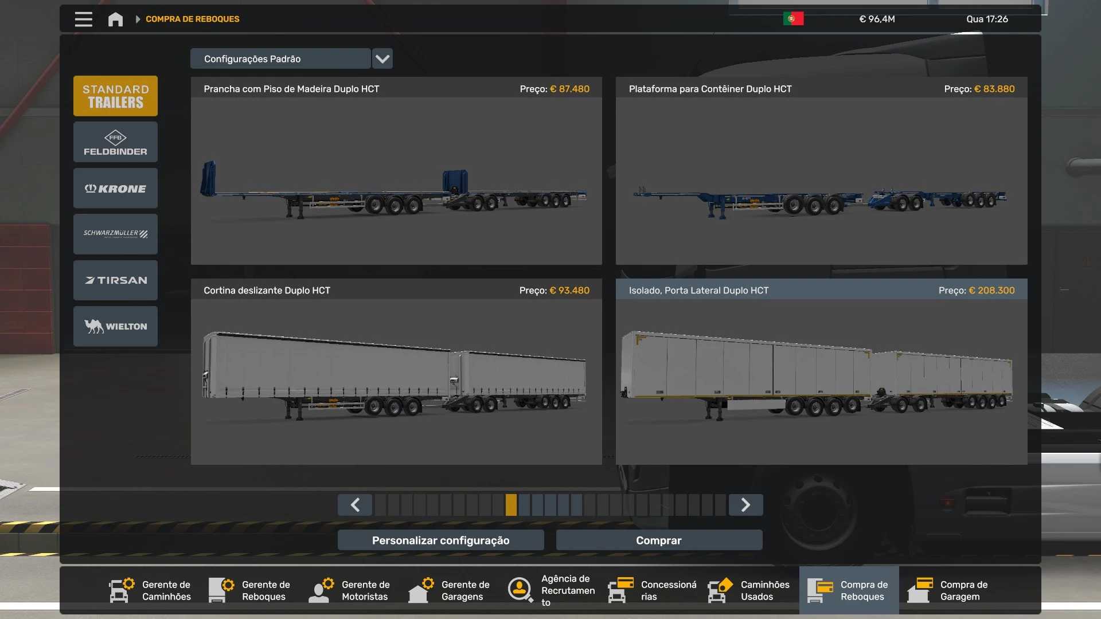Click the Comprar button

[x=659, y=540]
